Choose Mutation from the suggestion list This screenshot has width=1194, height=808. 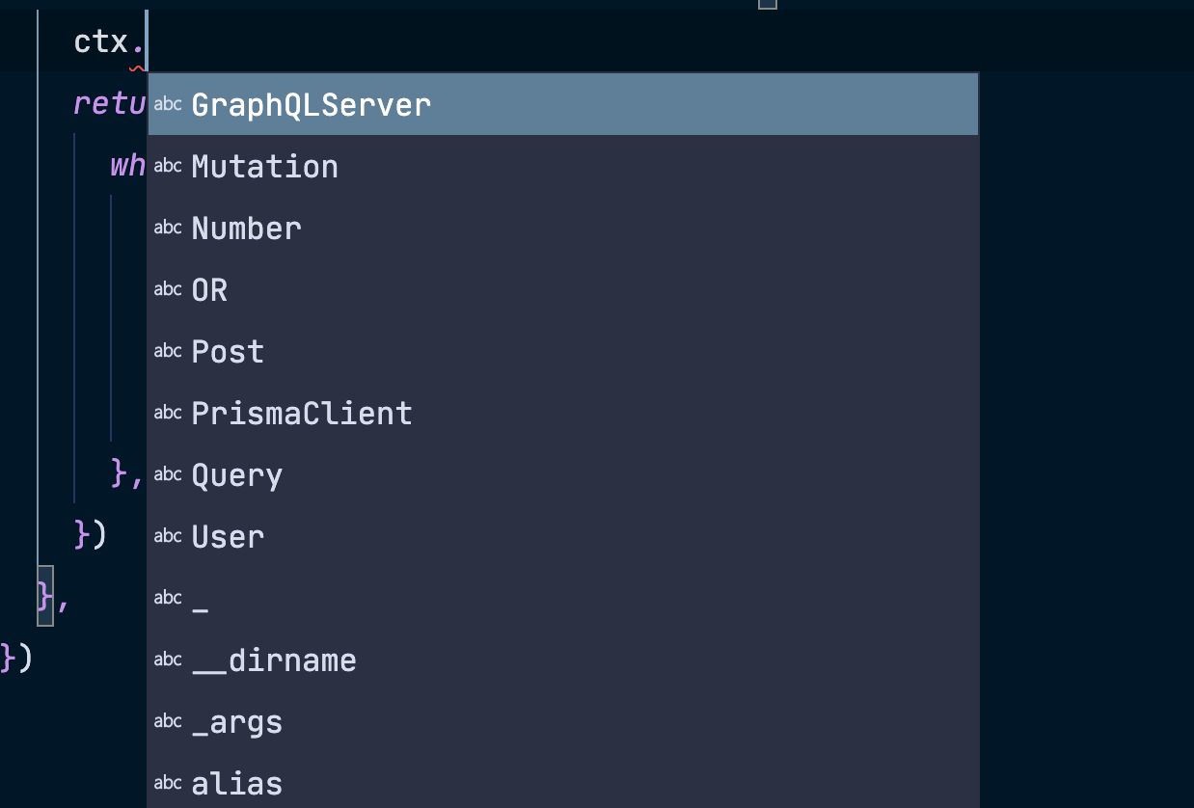[x=264, y=166]
